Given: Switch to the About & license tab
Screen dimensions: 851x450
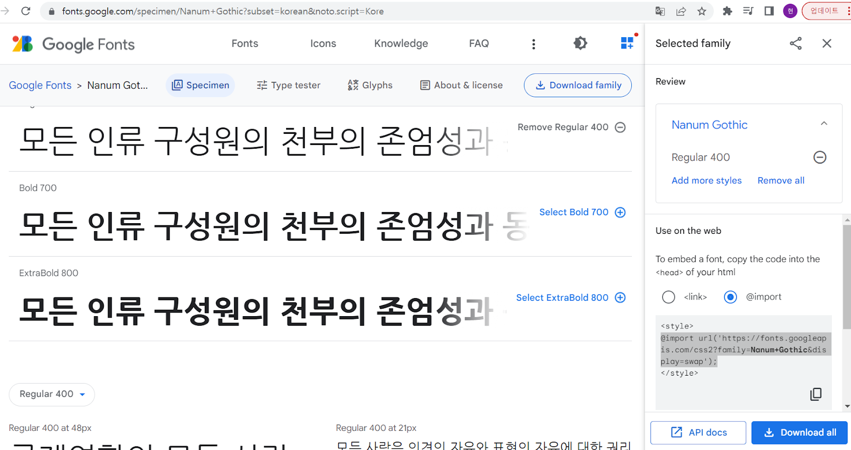Looking at the screenshot, I should pos(461,85).
